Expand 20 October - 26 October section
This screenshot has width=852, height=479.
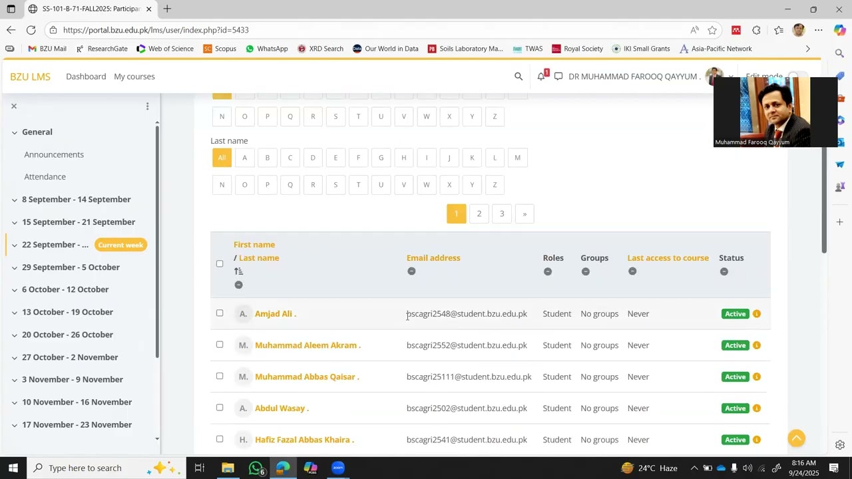click(14, 335)
